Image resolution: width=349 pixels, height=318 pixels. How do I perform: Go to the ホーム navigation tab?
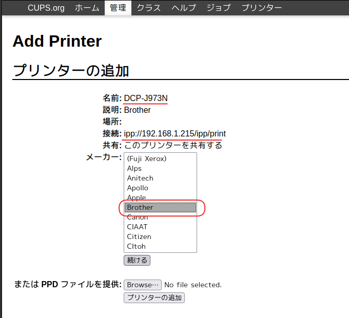pyautogui.click(x=87, y=8)
